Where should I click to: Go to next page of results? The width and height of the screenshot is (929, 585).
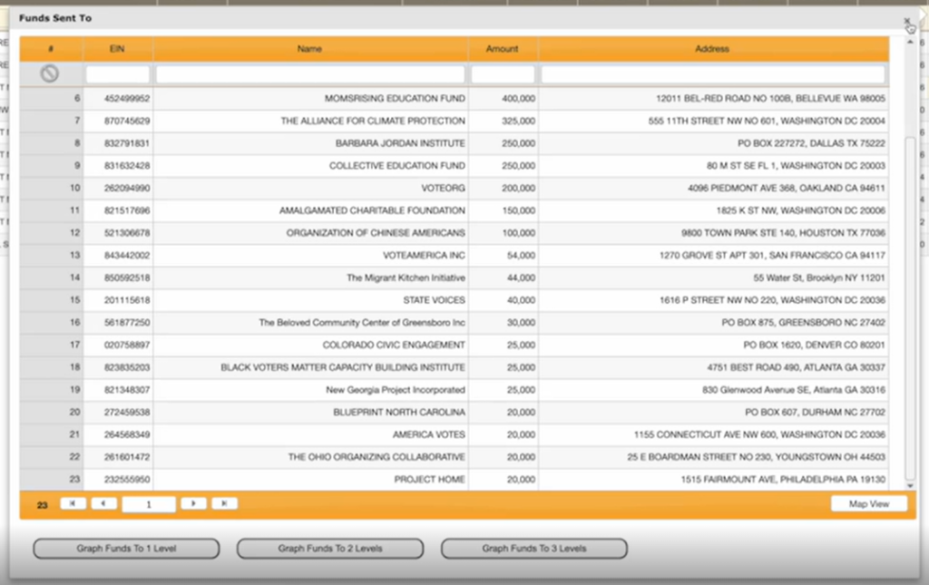(x=193, y=503)
